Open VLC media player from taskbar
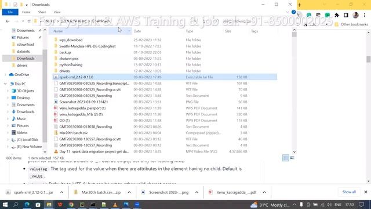Viewport: 371px width, 209px height. click(115, 204)
